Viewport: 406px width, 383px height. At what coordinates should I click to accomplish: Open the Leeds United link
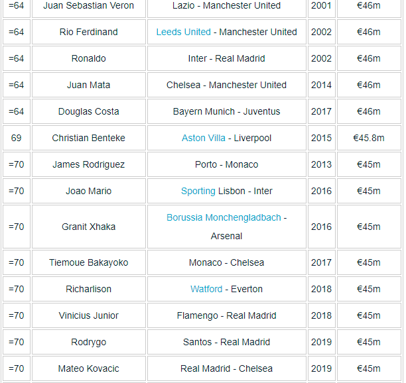183,32
